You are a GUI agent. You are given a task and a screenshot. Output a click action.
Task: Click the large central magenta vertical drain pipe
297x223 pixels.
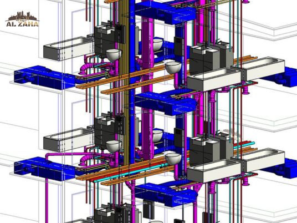pos(147,57)
